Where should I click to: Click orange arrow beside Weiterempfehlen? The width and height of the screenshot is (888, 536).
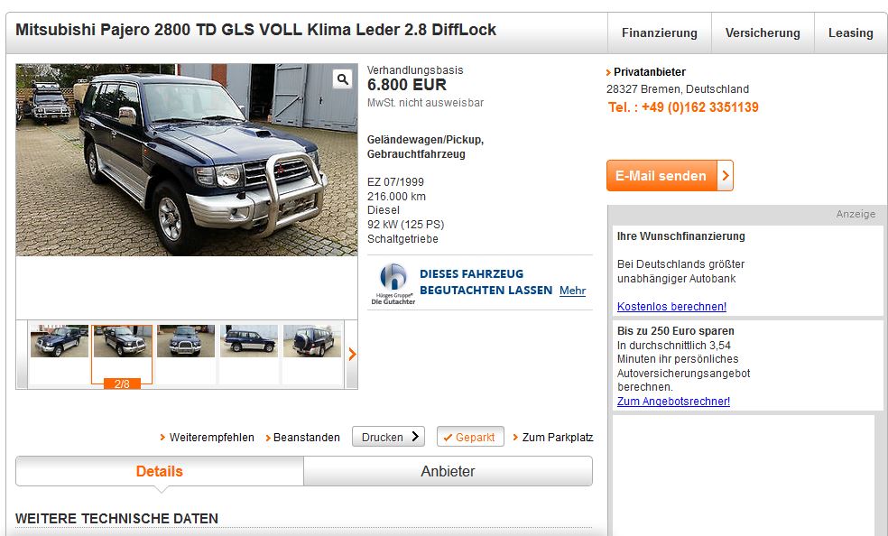(x=162, y=437)
